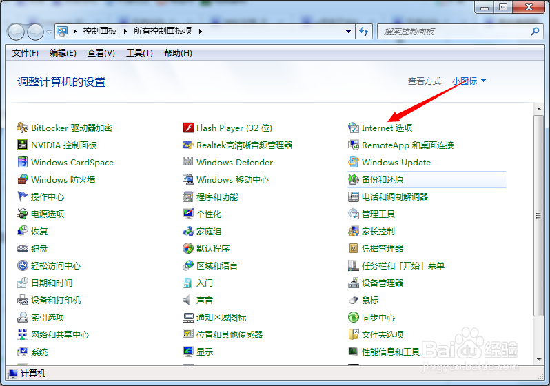
Task: Open the 家长控制 link
Action: [378, 231]
